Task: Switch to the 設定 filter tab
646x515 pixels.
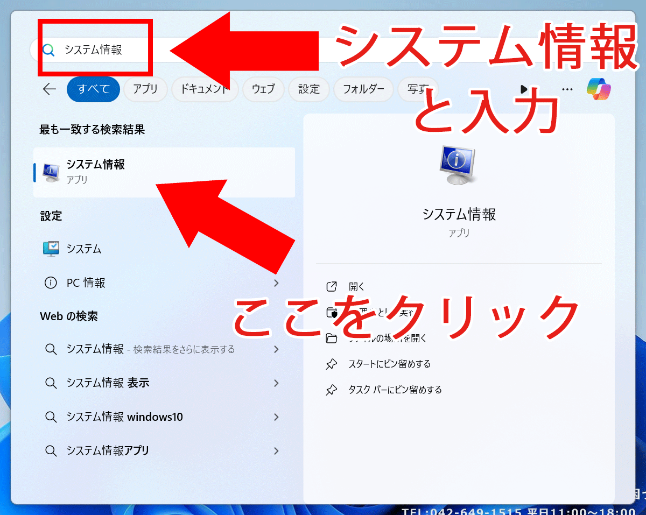Action: tap(308, 89)
